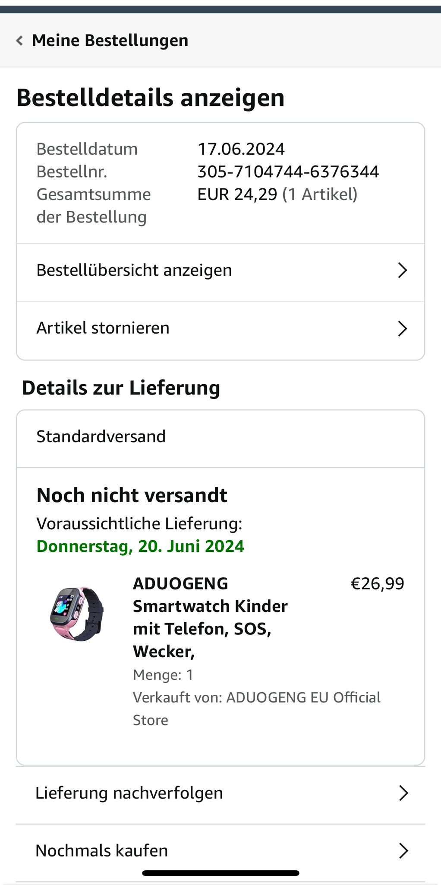The height and width of the screenshot is (885, 441).
Task: Tap the order number 305-7104744-6376344
Action: point(288,172)
